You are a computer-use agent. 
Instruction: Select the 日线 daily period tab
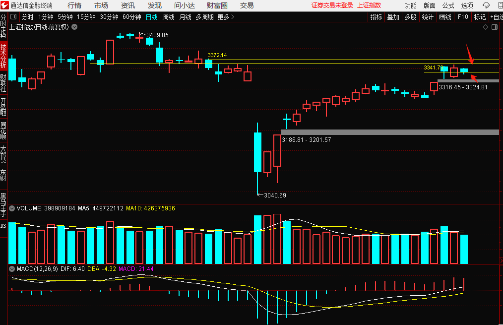(x=151, y=17)
